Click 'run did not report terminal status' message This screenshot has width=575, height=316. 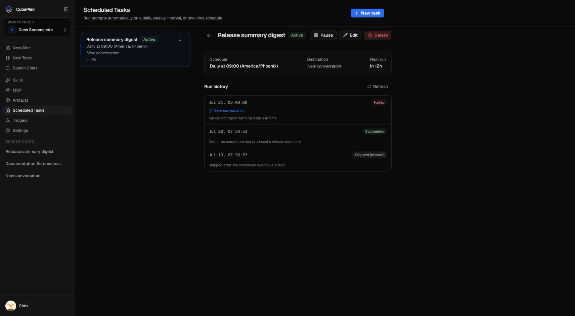(x=242, y=118)
